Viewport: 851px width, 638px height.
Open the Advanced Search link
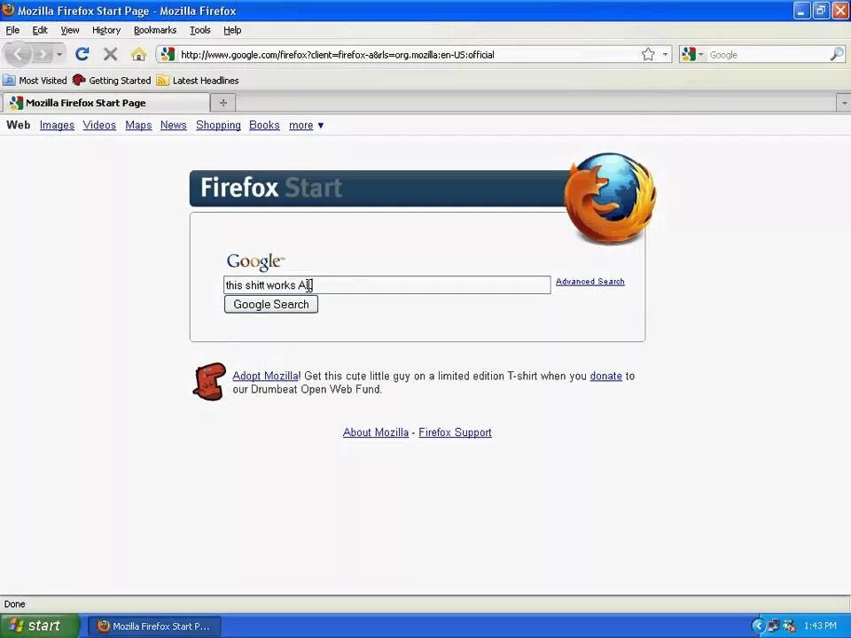[590, 282]
